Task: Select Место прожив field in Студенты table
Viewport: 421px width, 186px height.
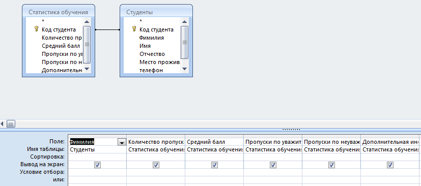Action: click(x=159, y=62)
